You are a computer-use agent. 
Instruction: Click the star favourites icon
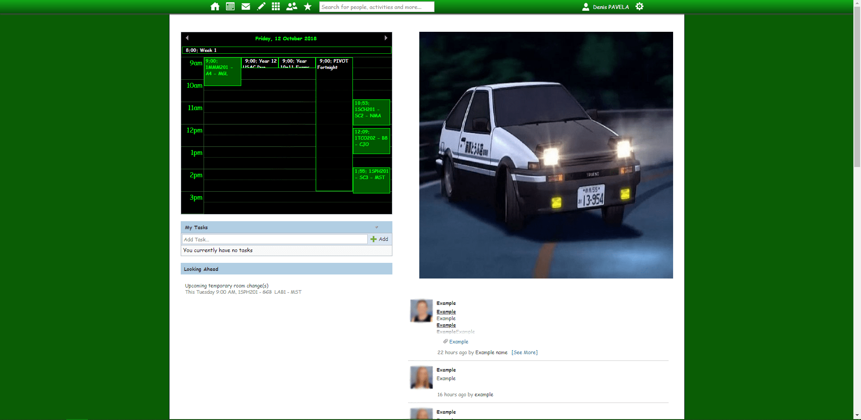308,7
